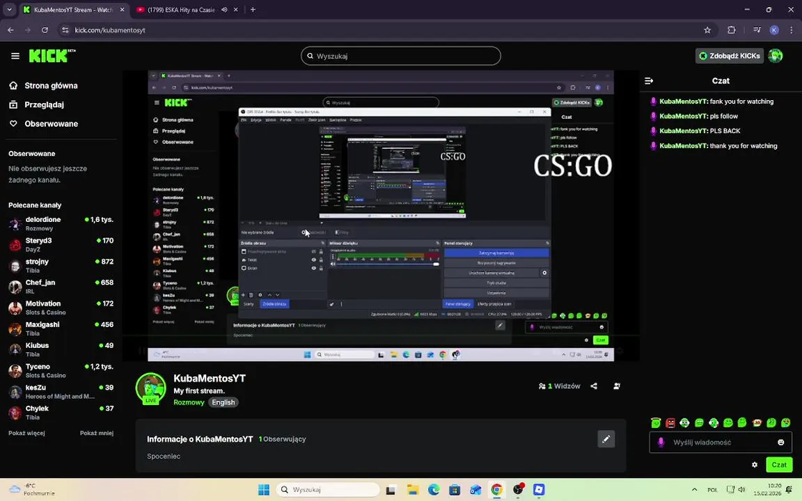Open the hamburger sidebar menu
This screenshot has height=501, width=802.
pyautogui.click(x=15, y=56)
